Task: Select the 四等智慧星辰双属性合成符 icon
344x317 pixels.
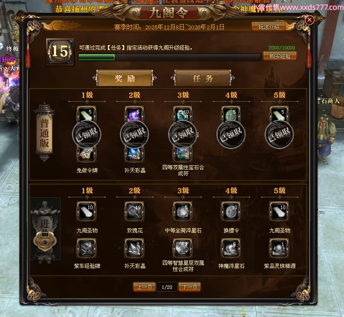Action: [x=183, y=248]
